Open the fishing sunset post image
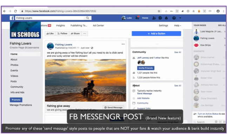 pos(86,80)
